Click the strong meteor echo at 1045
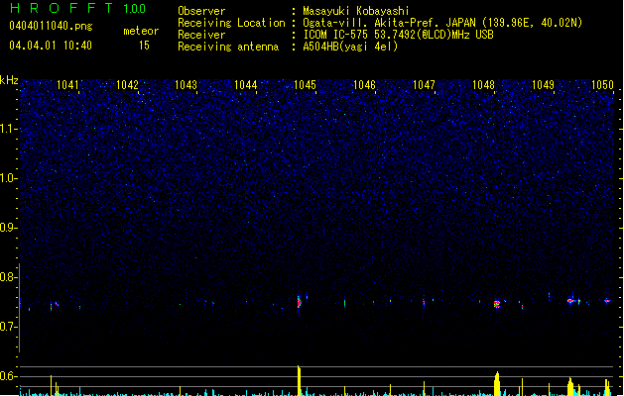The height and width of the screenshot is (396, 624). [300, 303]
